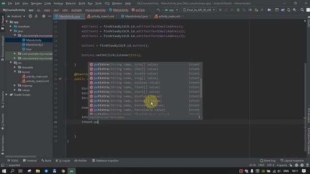This screenshot has height=174, width=310.
Task: Open activity_main2.xml in the layout folder
Action: (x=37, y=81)
